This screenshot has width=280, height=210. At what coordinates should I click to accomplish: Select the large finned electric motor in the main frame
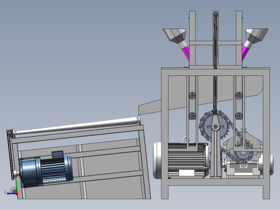tap(181, 160)
